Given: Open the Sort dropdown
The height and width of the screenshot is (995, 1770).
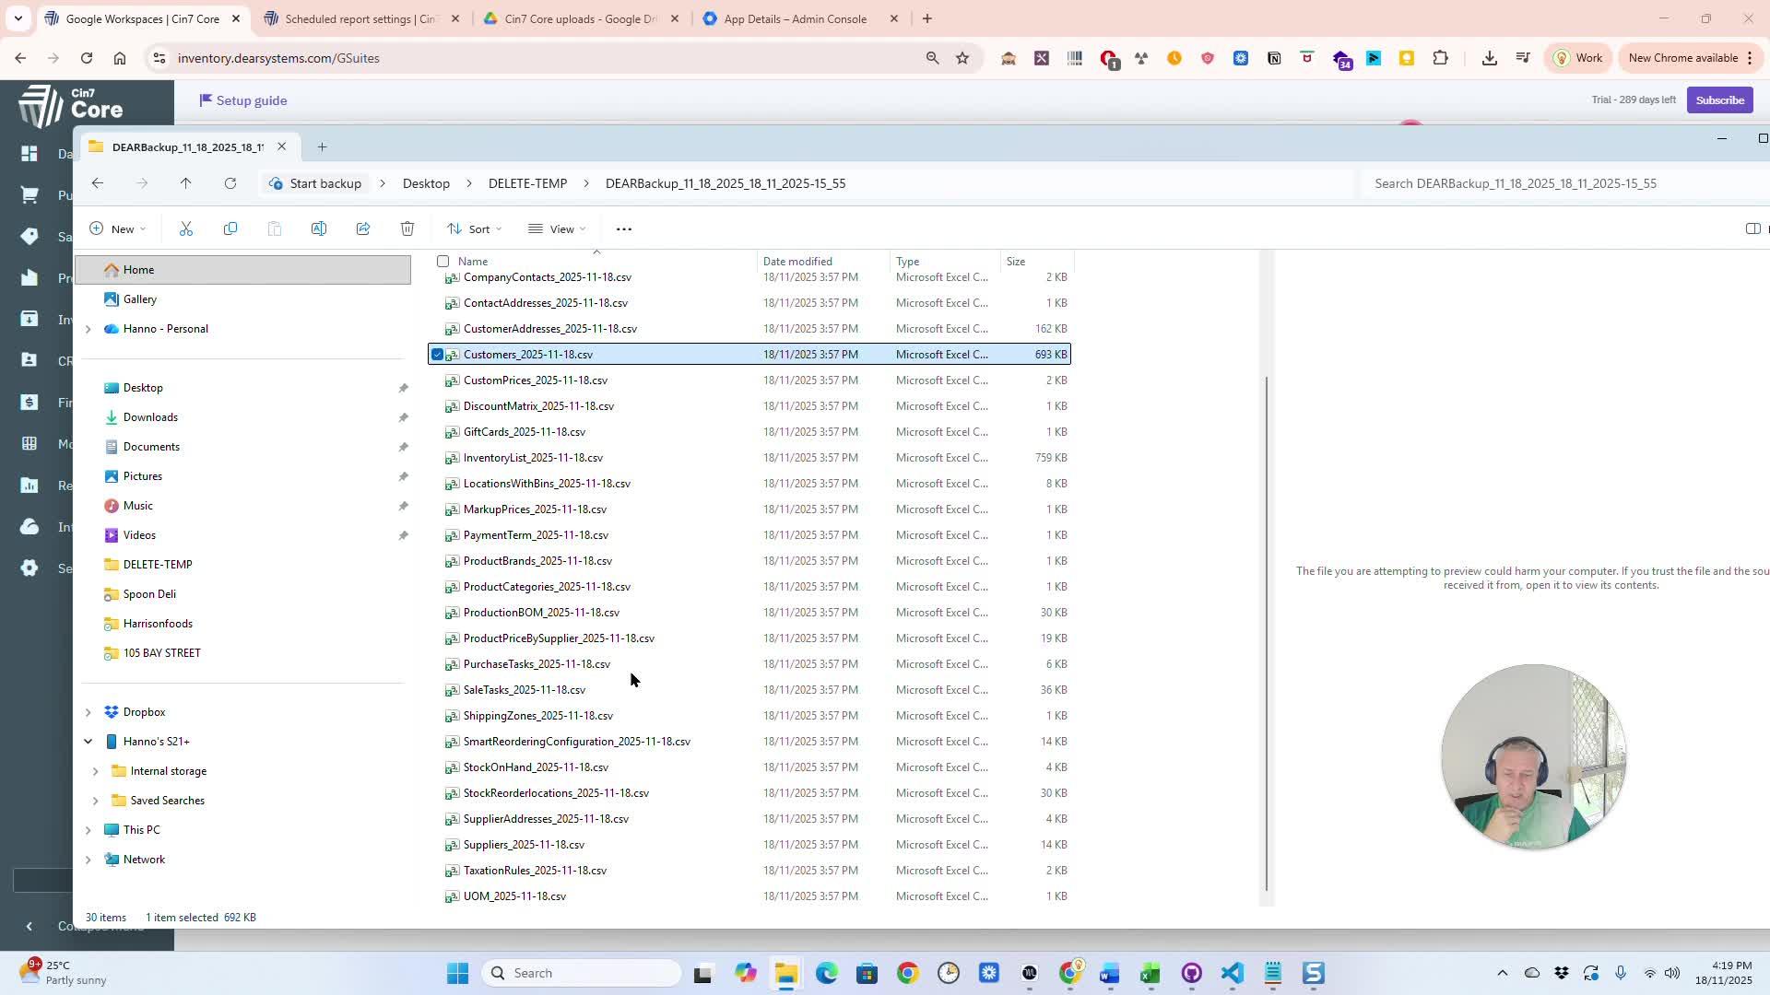Looking at the screenshot, I should point(475,228).
